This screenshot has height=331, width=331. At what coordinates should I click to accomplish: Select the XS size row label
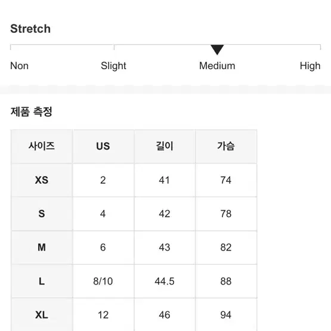coord(42,180)
